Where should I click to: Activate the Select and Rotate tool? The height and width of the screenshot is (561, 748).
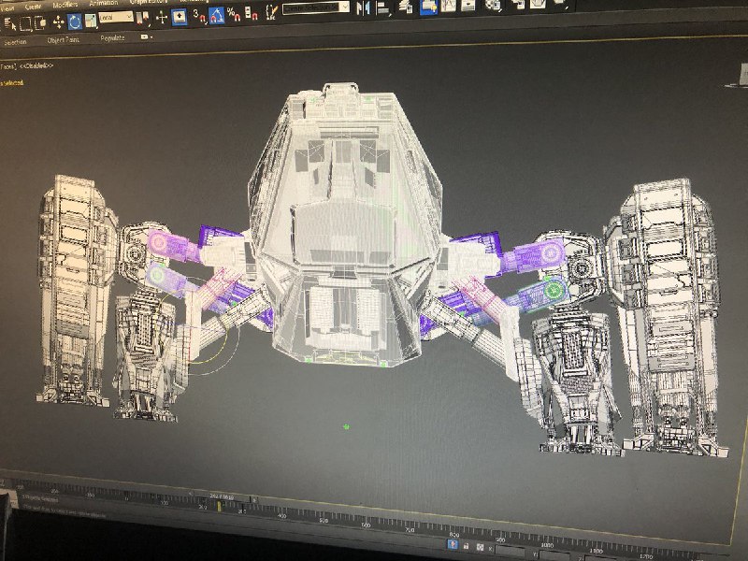point(75,22)
